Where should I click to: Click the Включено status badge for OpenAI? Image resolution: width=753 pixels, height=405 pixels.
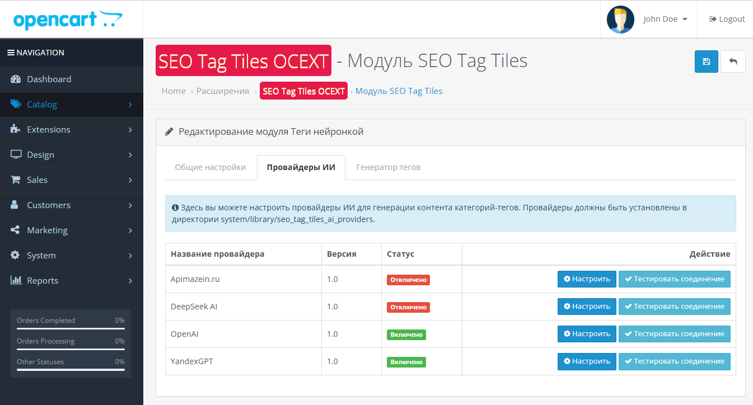click(x=406, y=335)
